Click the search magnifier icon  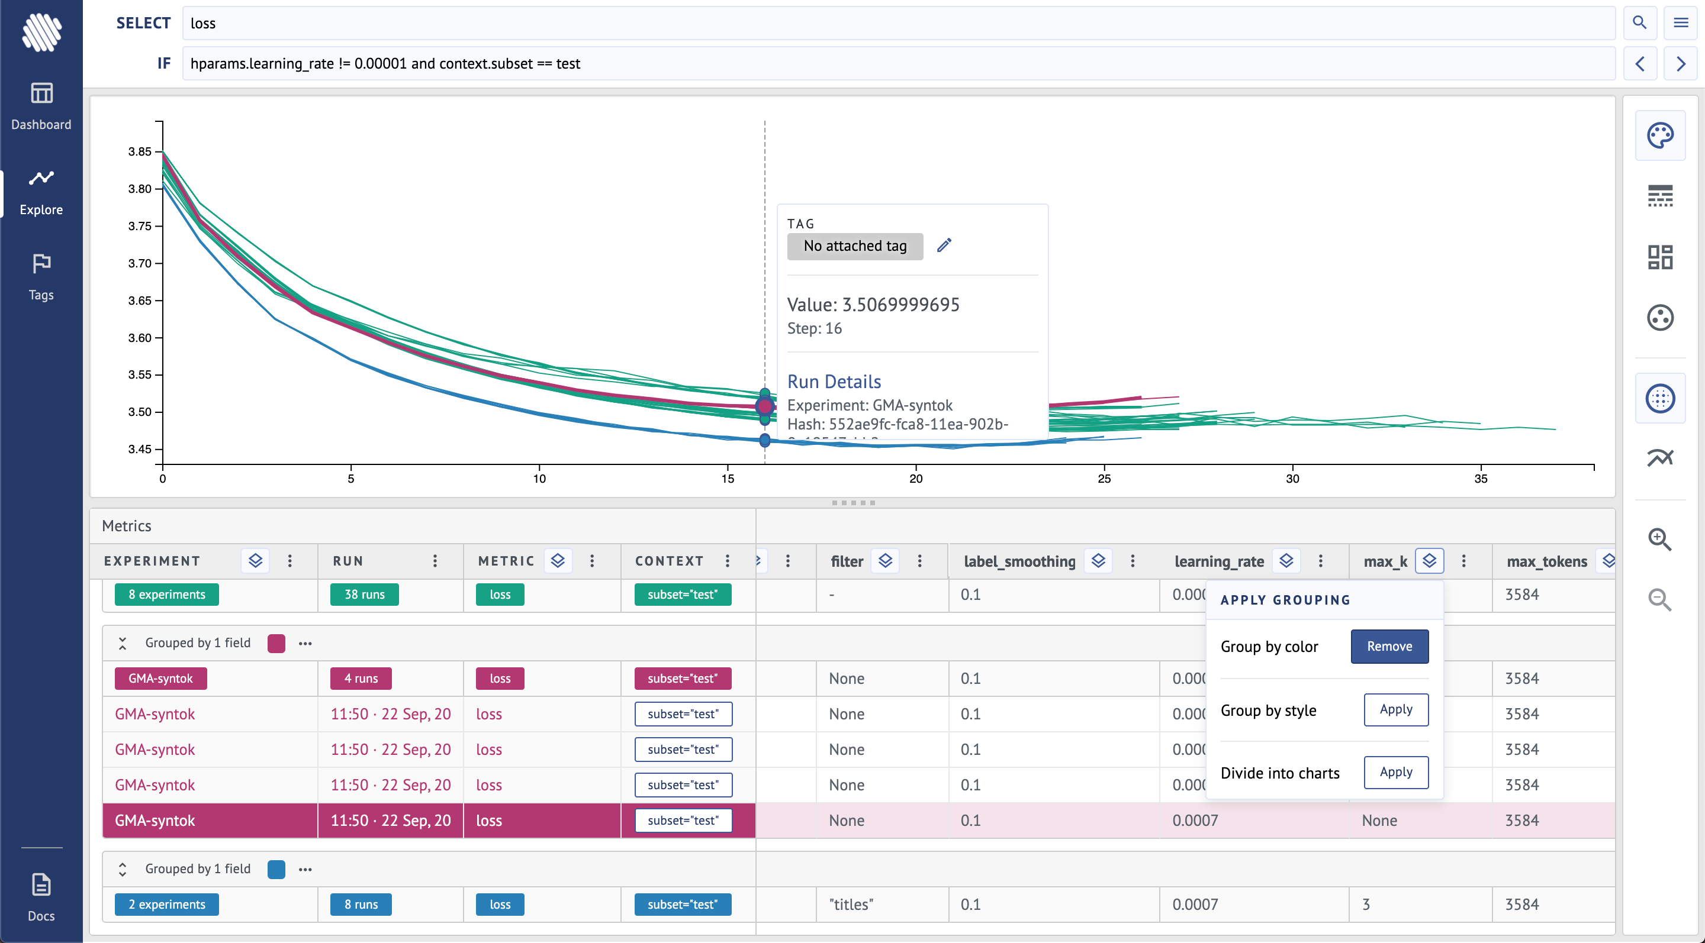click(x=1639, y=23)
